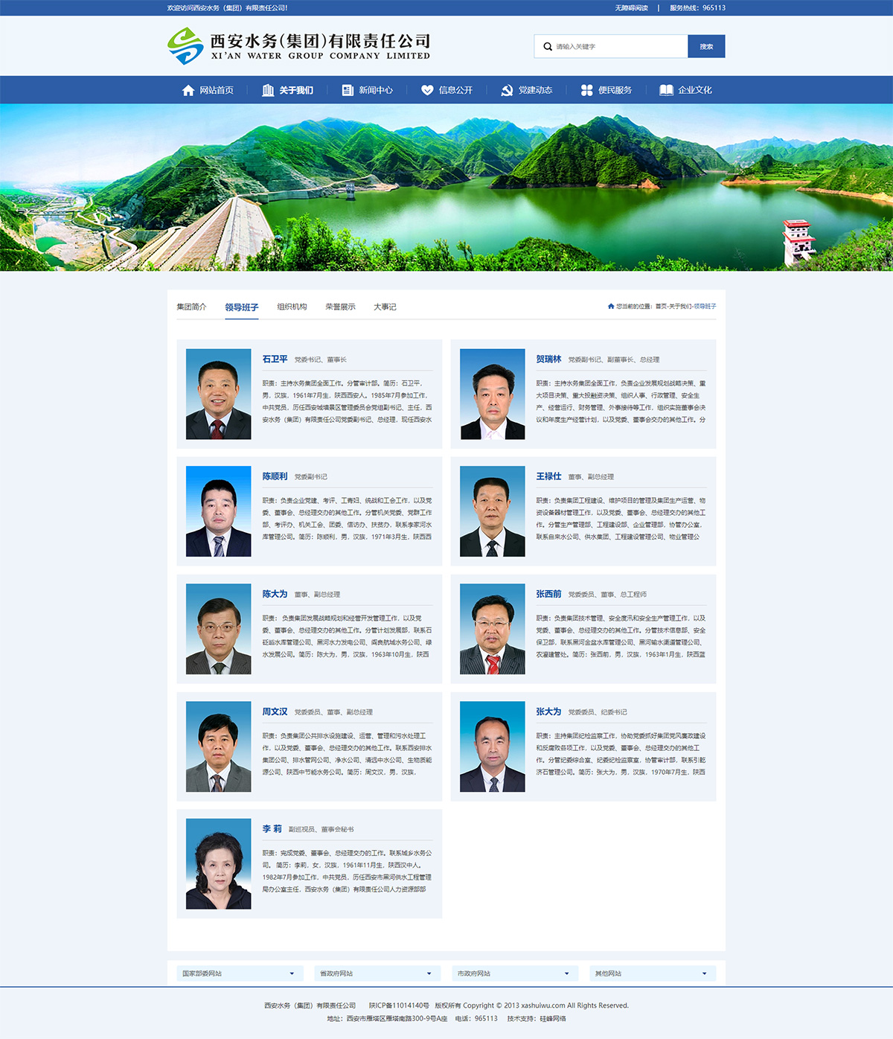Click the magnifier icon in search box
The height and width of the screenshot is (1039, 893).
[548, 47]
